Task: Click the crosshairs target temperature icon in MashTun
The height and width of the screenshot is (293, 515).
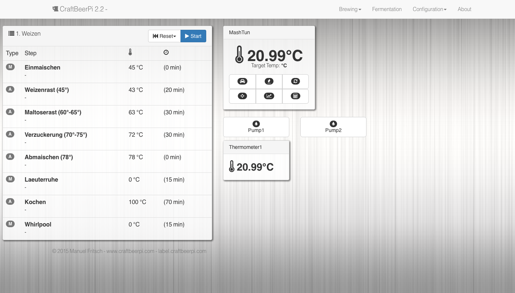Action: 242,96
